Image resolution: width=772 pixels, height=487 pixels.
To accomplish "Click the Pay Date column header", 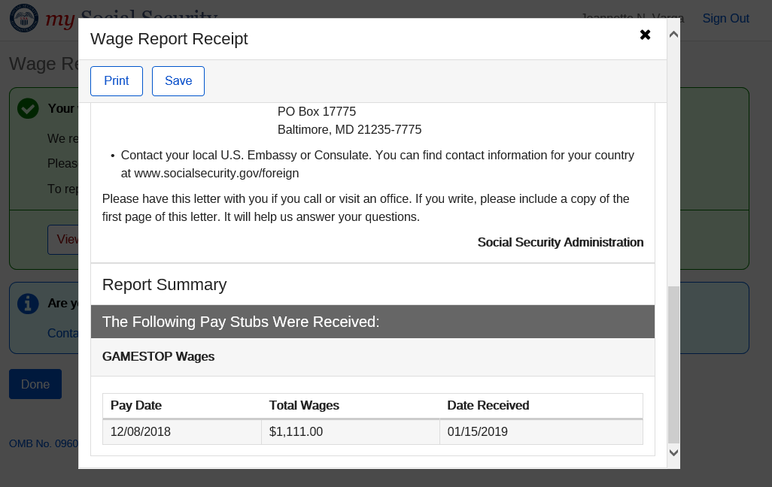I will tap(136, 406).
